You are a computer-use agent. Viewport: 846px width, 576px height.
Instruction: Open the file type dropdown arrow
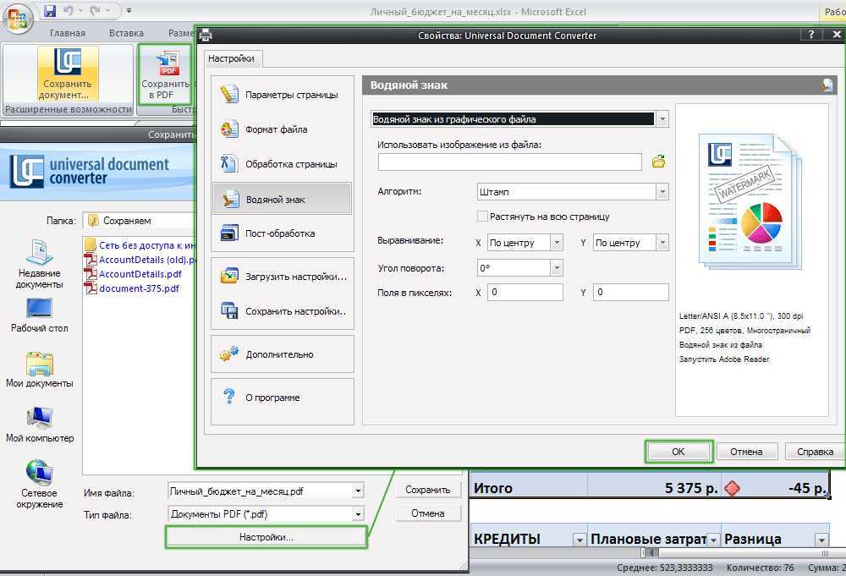[x=358, y=514]
